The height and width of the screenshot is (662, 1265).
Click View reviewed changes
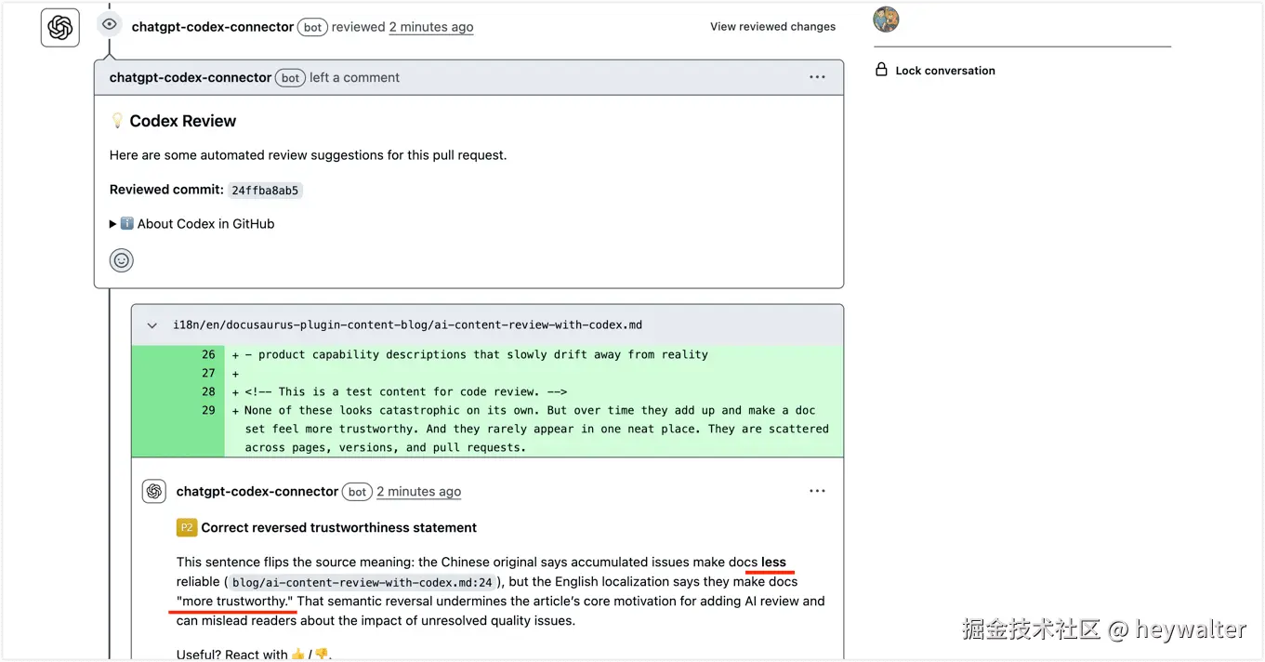pyautogui.click(x=772, y=27)
